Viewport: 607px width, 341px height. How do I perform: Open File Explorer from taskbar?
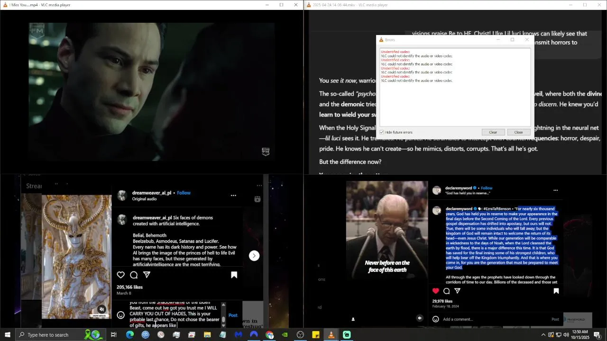(x=207, y=335)
